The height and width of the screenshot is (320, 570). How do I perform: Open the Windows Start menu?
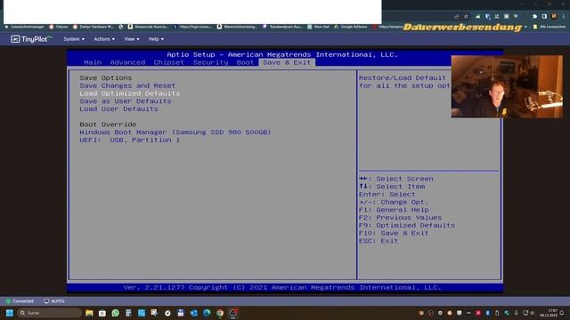10,313
